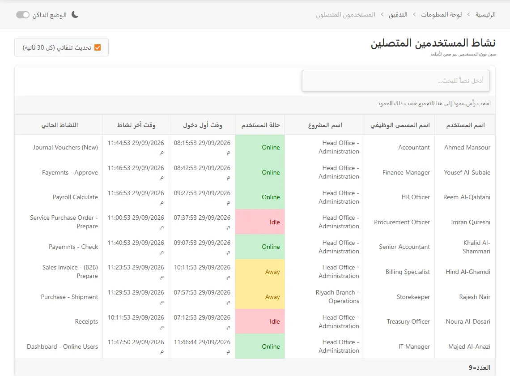Sort by وقت أول دخول column header

pos(202,125)
